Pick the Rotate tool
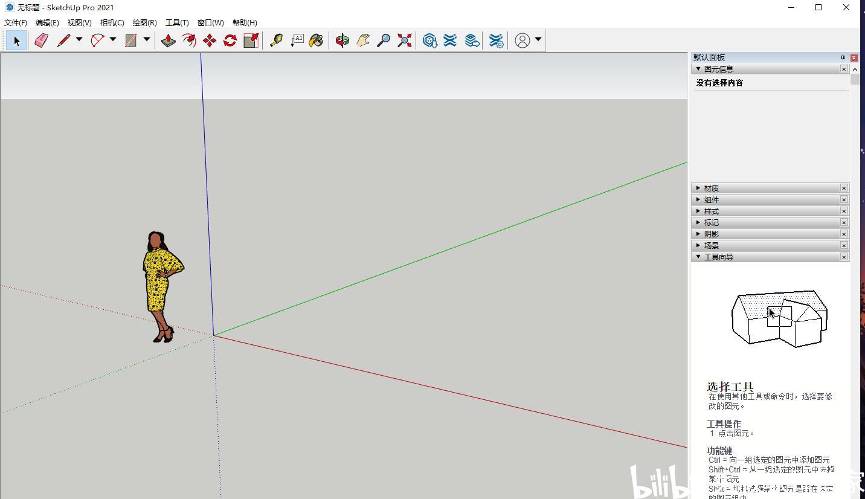 (x=230, y=40)
